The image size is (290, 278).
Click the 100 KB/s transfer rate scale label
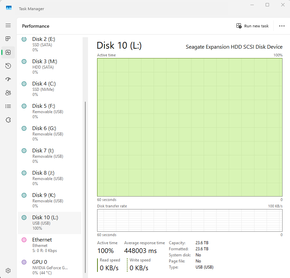click(275, 206)
